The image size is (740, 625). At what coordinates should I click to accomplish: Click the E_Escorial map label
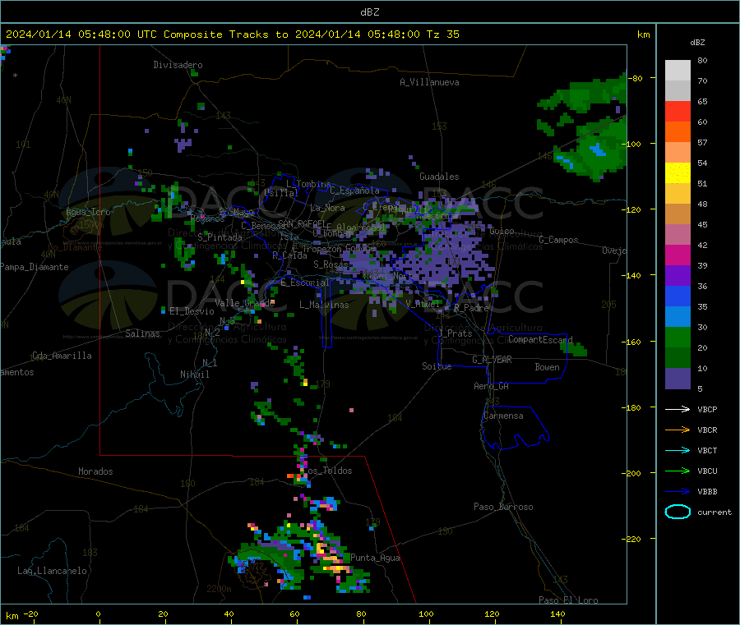pyautogui.click(x=305, y=283)
